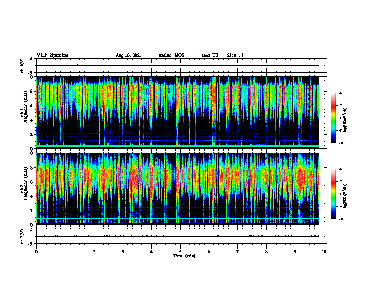Select the "8" kHz tick on ch.1 frequency axis
The width and height of the screenshot is (365, 282).
pyautogui.click(x=32, y=91)
